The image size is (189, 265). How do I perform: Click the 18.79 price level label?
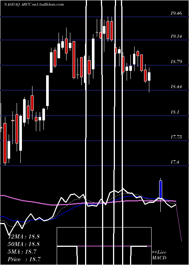point(176,61)
